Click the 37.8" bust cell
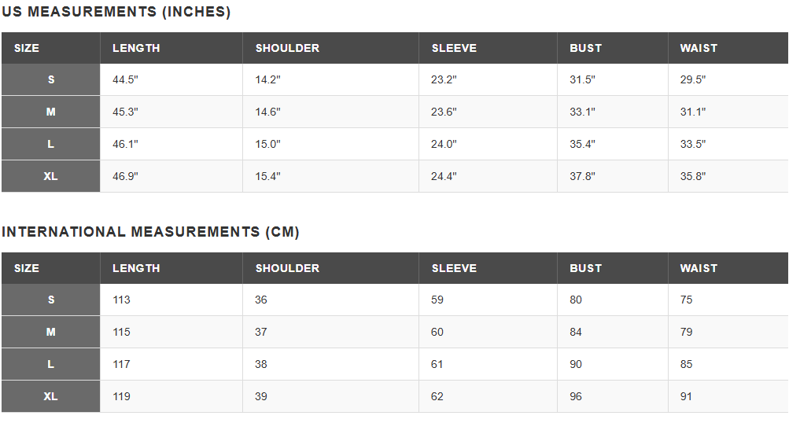789x423 pixels. point(582,176)
